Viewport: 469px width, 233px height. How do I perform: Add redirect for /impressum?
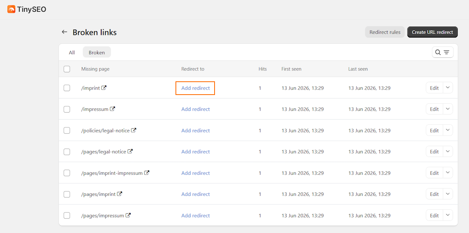[x=195, y=109]
